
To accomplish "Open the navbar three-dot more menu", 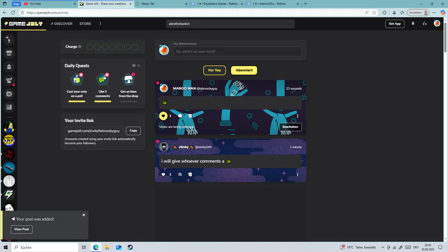I will [100, 23].
